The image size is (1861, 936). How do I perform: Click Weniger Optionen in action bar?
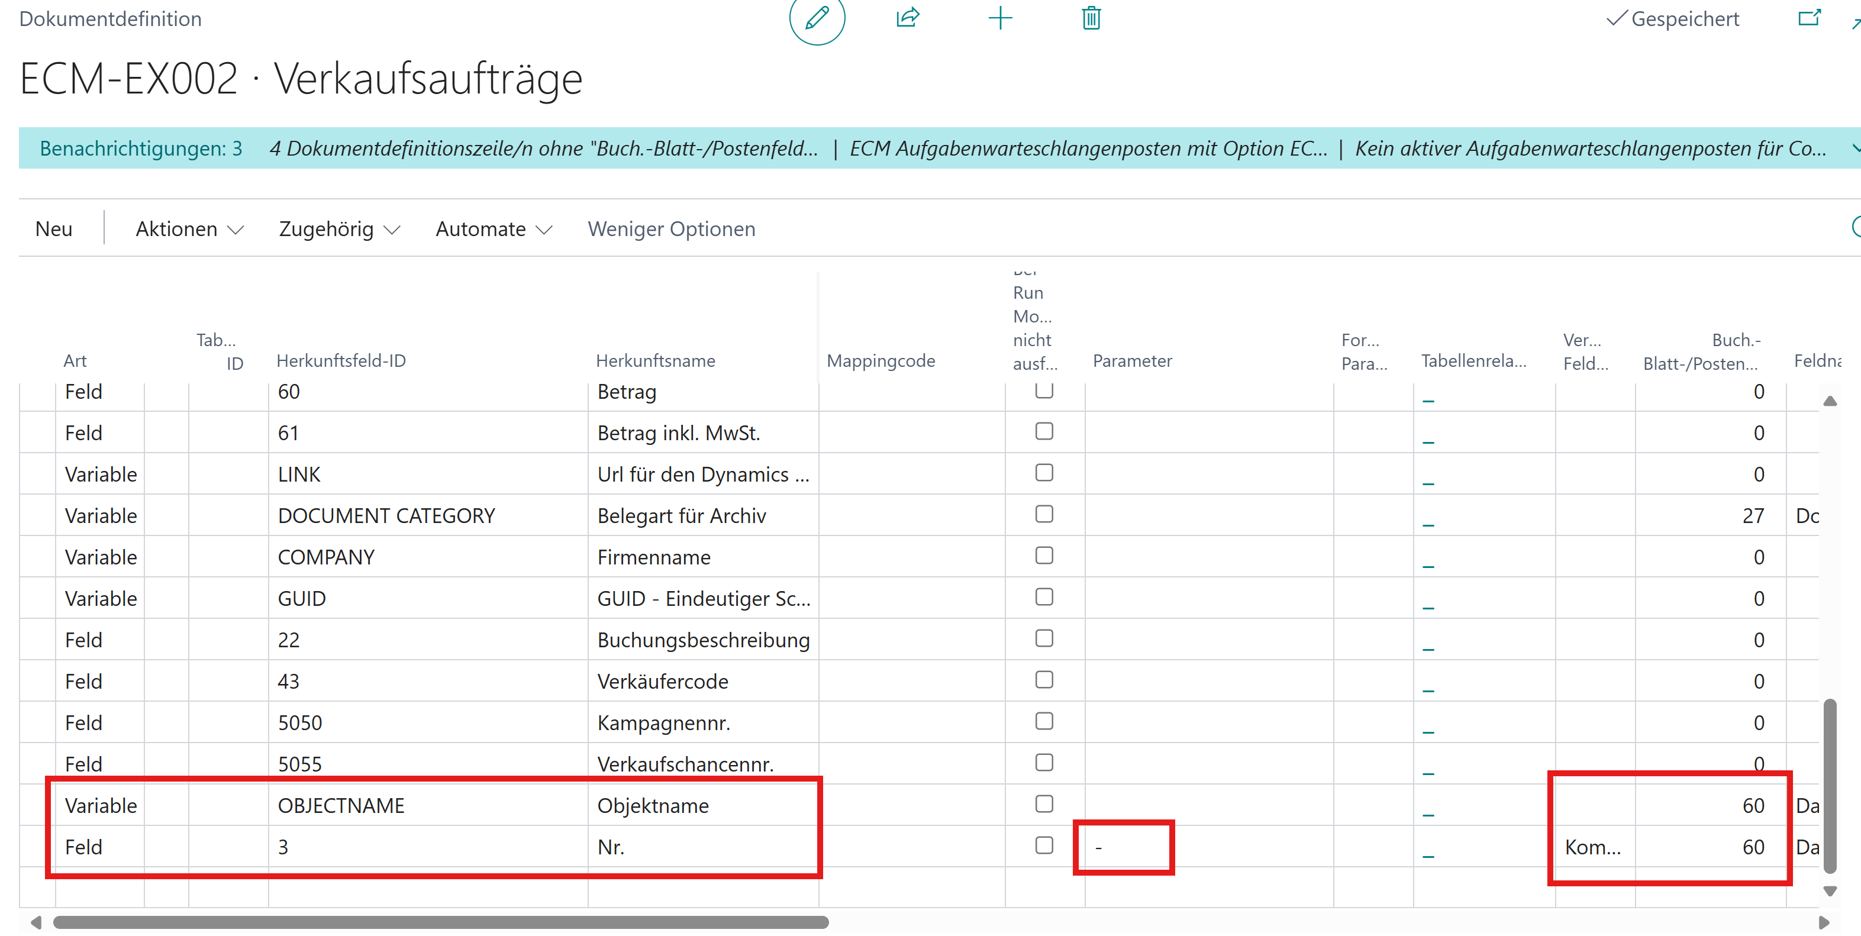tap(671, 229)
